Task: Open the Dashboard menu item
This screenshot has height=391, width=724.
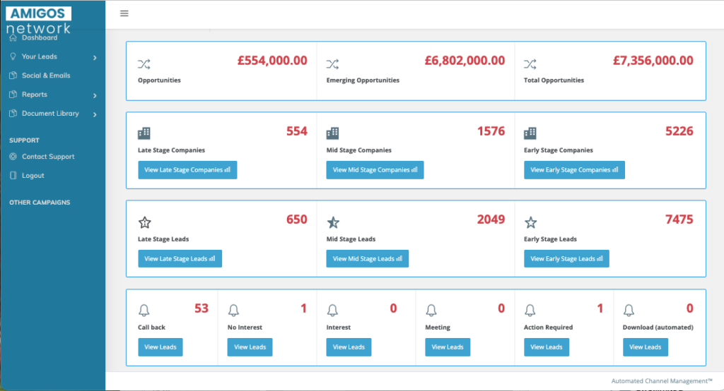Action: (x=39, y=38)
